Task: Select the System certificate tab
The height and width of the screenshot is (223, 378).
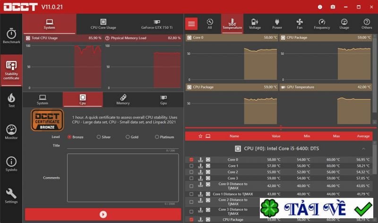Action: pos(43,100)
